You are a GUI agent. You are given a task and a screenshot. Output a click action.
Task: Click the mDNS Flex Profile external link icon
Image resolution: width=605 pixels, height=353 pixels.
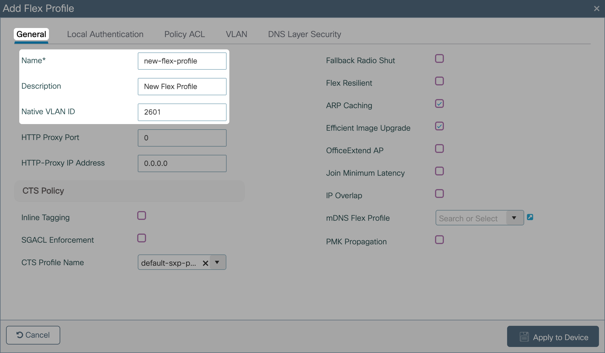click(530, 217)
